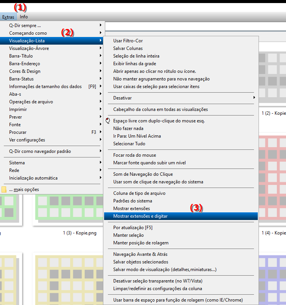Select Informações de tamanho dos dados
This screenshot has height=305, width=286.
(45, 87)
